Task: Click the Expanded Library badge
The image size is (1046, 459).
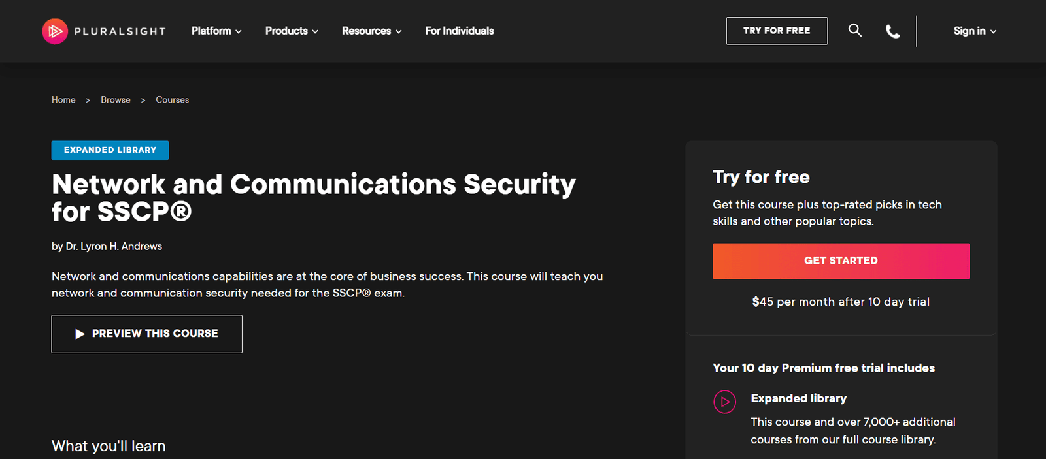Action: tap(110, 150)
